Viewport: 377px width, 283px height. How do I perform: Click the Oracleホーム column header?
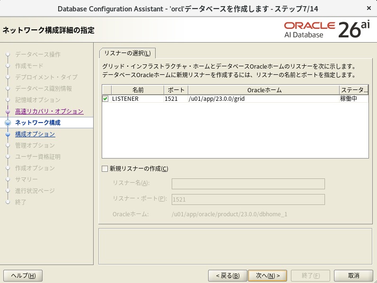pos(264,90)
